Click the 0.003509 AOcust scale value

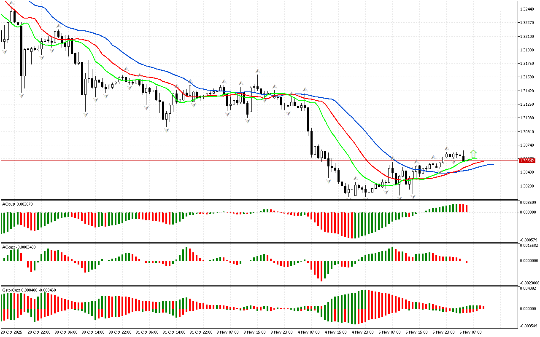(528, 203)
